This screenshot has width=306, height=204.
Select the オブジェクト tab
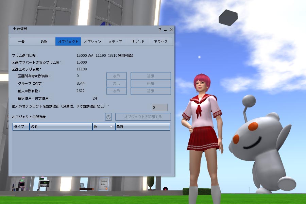[x=68, y=41]
